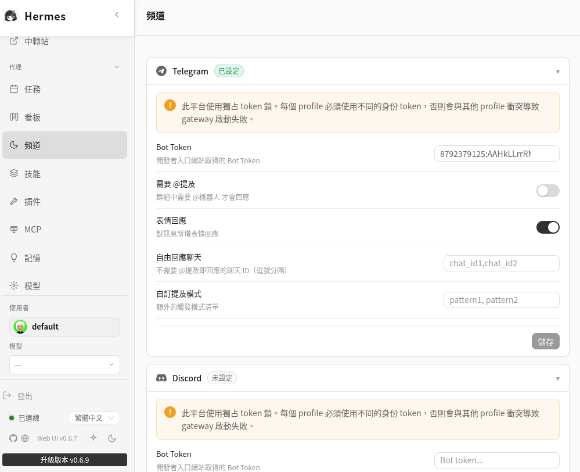
Task: Click the Discord logo icon
Action: [x=161, y=378]
